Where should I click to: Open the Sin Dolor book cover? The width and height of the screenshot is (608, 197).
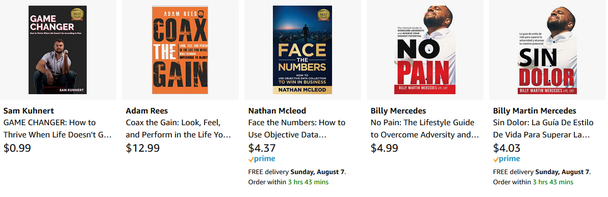[x=547, y=50]
